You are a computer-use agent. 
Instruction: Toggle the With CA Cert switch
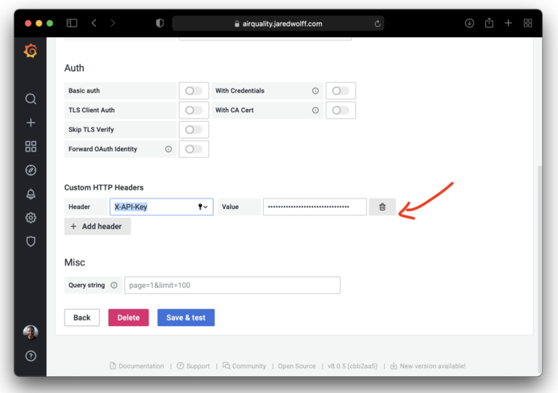pyautogui.click(x=340, y=111)
